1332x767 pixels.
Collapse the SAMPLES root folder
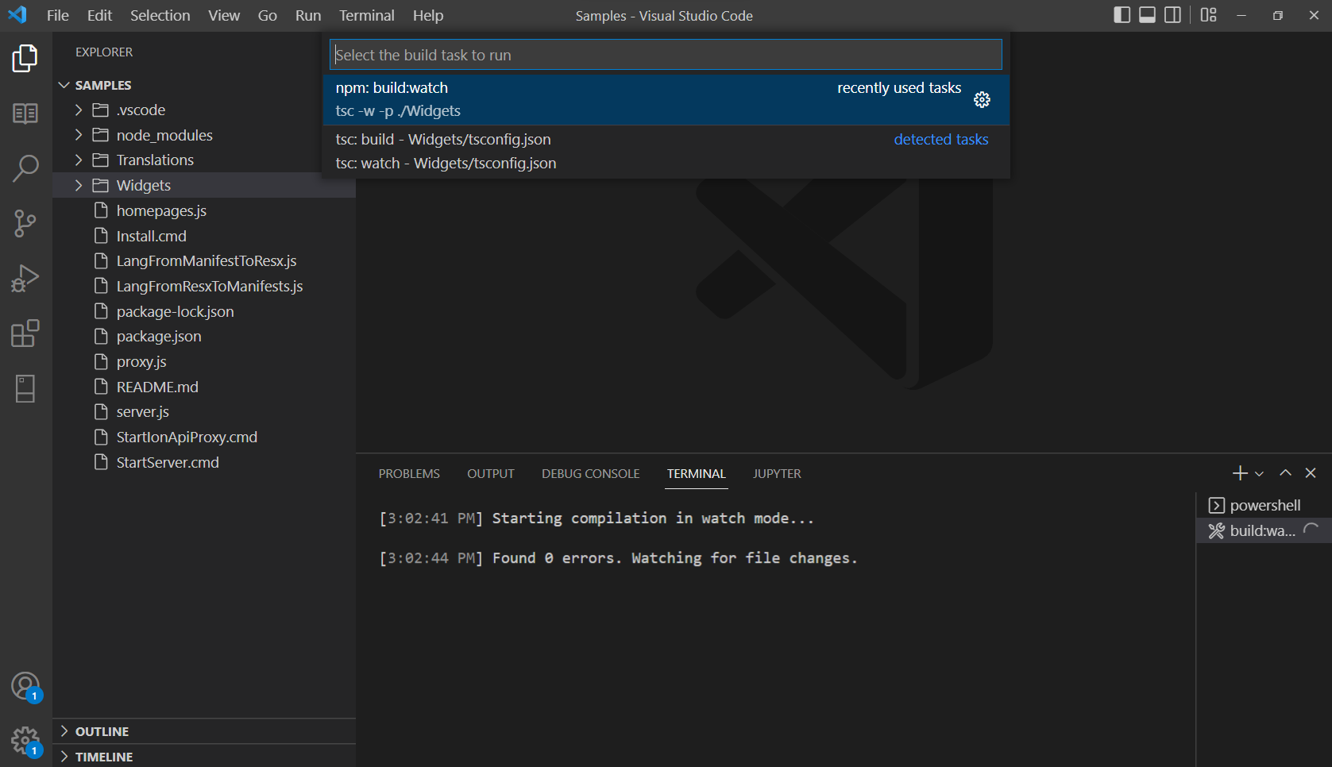pos(204,85)
